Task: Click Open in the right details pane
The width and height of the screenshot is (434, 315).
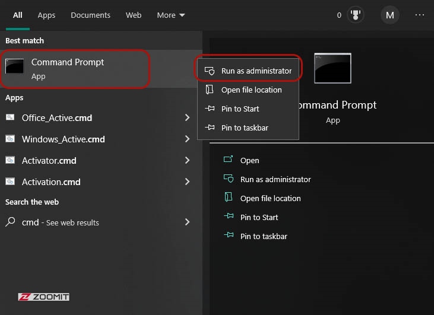Action: pos(249,160)
